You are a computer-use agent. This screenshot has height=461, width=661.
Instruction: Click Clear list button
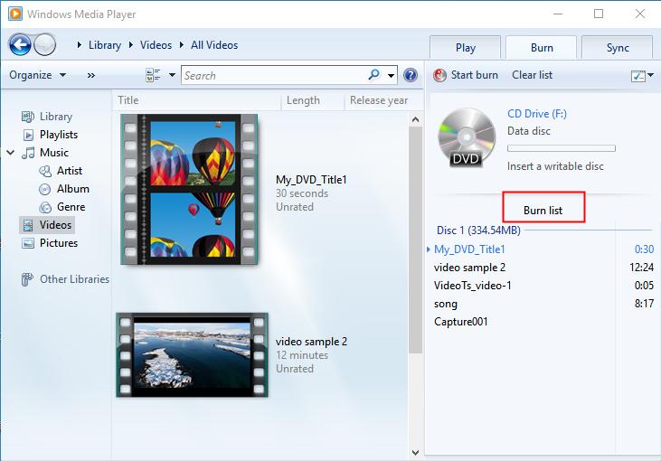(x=532, y=75)
